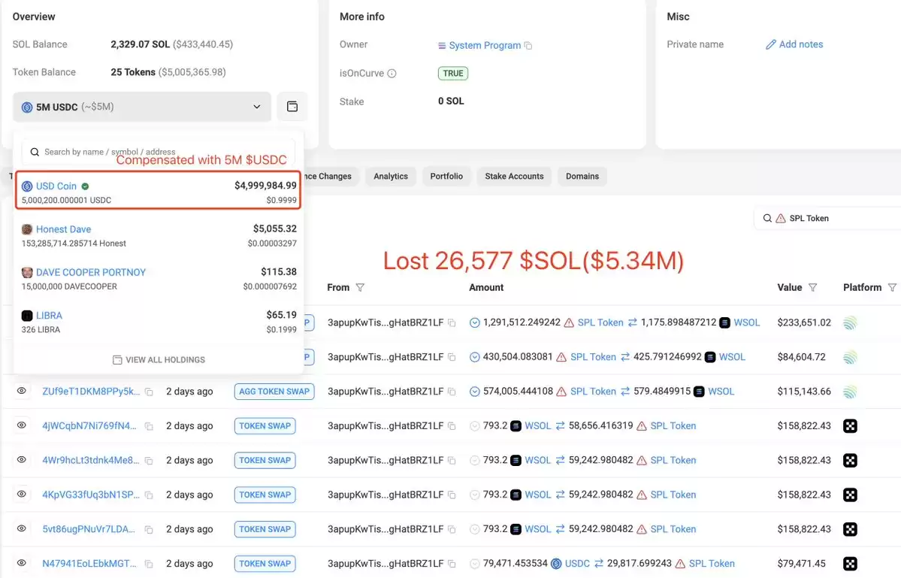The width and height of the screenshot is (901, 578).
Task: Click the platform icon in the $233,651.02 row
Action: 850,323
